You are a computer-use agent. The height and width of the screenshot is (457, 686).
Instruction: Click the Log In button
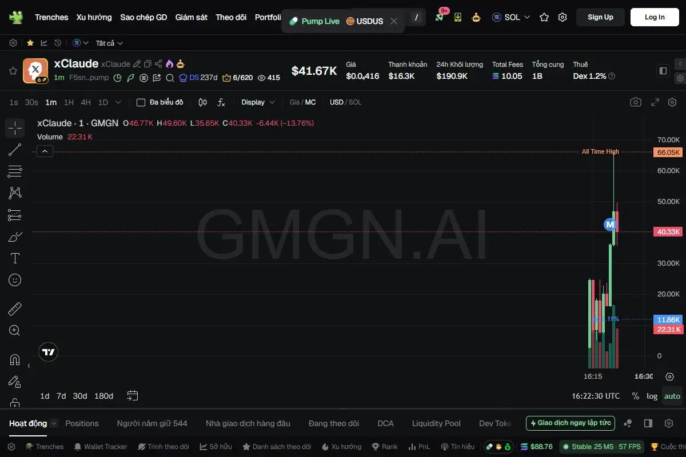pyautogui.click(x=655, y=17)
